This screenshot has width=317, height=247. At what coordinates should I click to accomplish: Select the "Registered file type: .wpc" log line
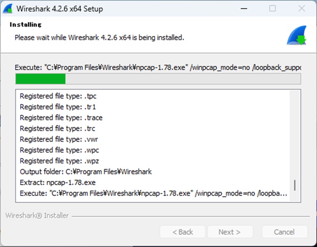coord(59,150)
